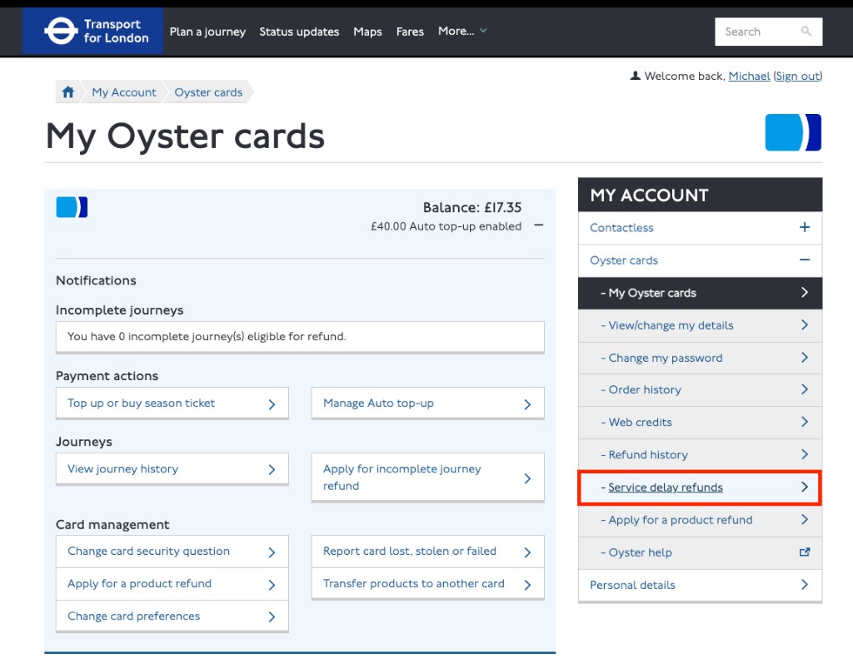
Task: Click the Transport for London roundel logo
Action: coord(60,31)
